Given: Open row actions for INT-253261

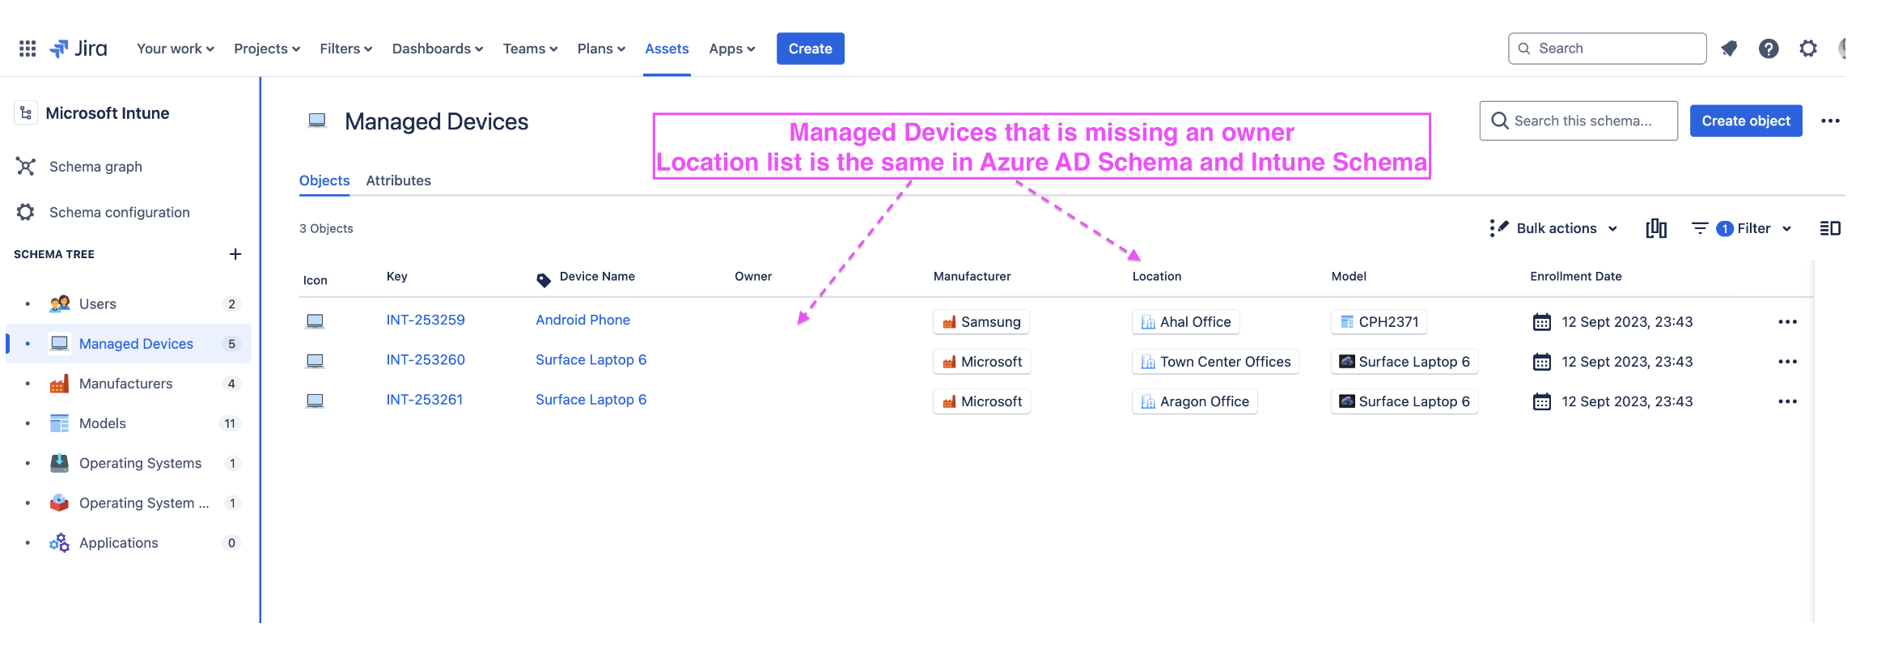Looking at the screenshot, I should (x=1787, y=401).
